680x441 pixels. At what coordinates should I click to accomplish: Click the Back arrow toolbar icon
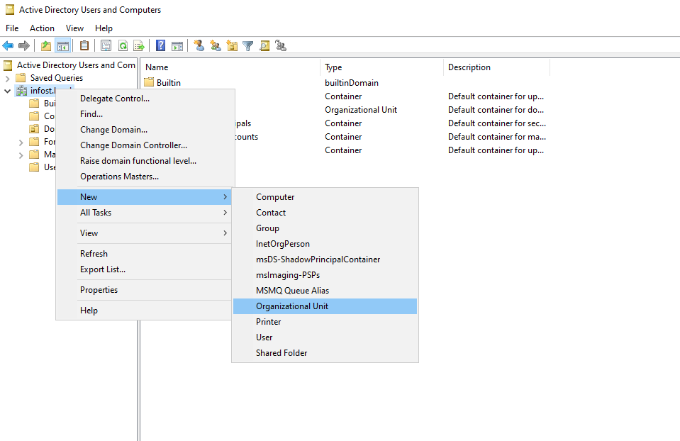8,45
